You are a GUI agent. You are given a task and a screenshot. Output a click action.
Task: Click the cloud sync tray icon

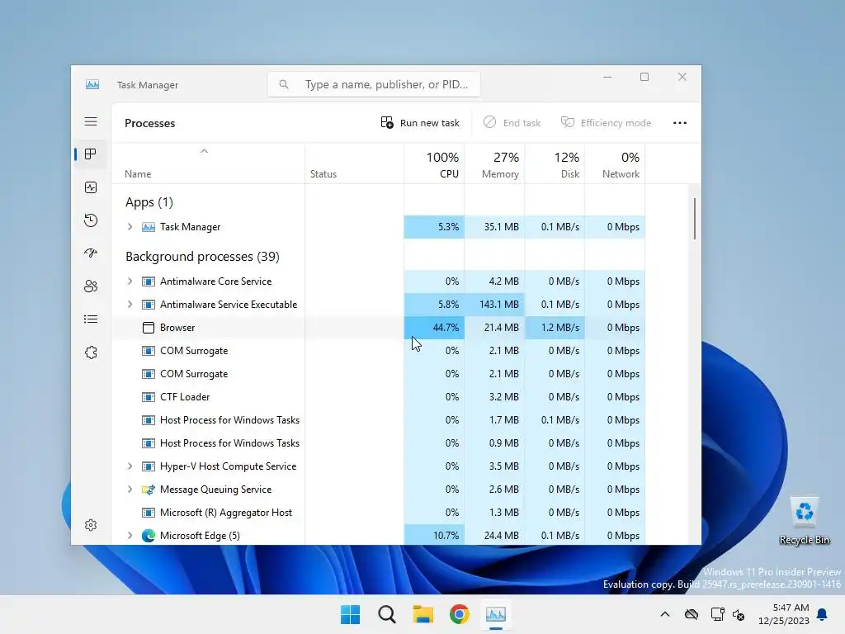(x=692, y=614)
